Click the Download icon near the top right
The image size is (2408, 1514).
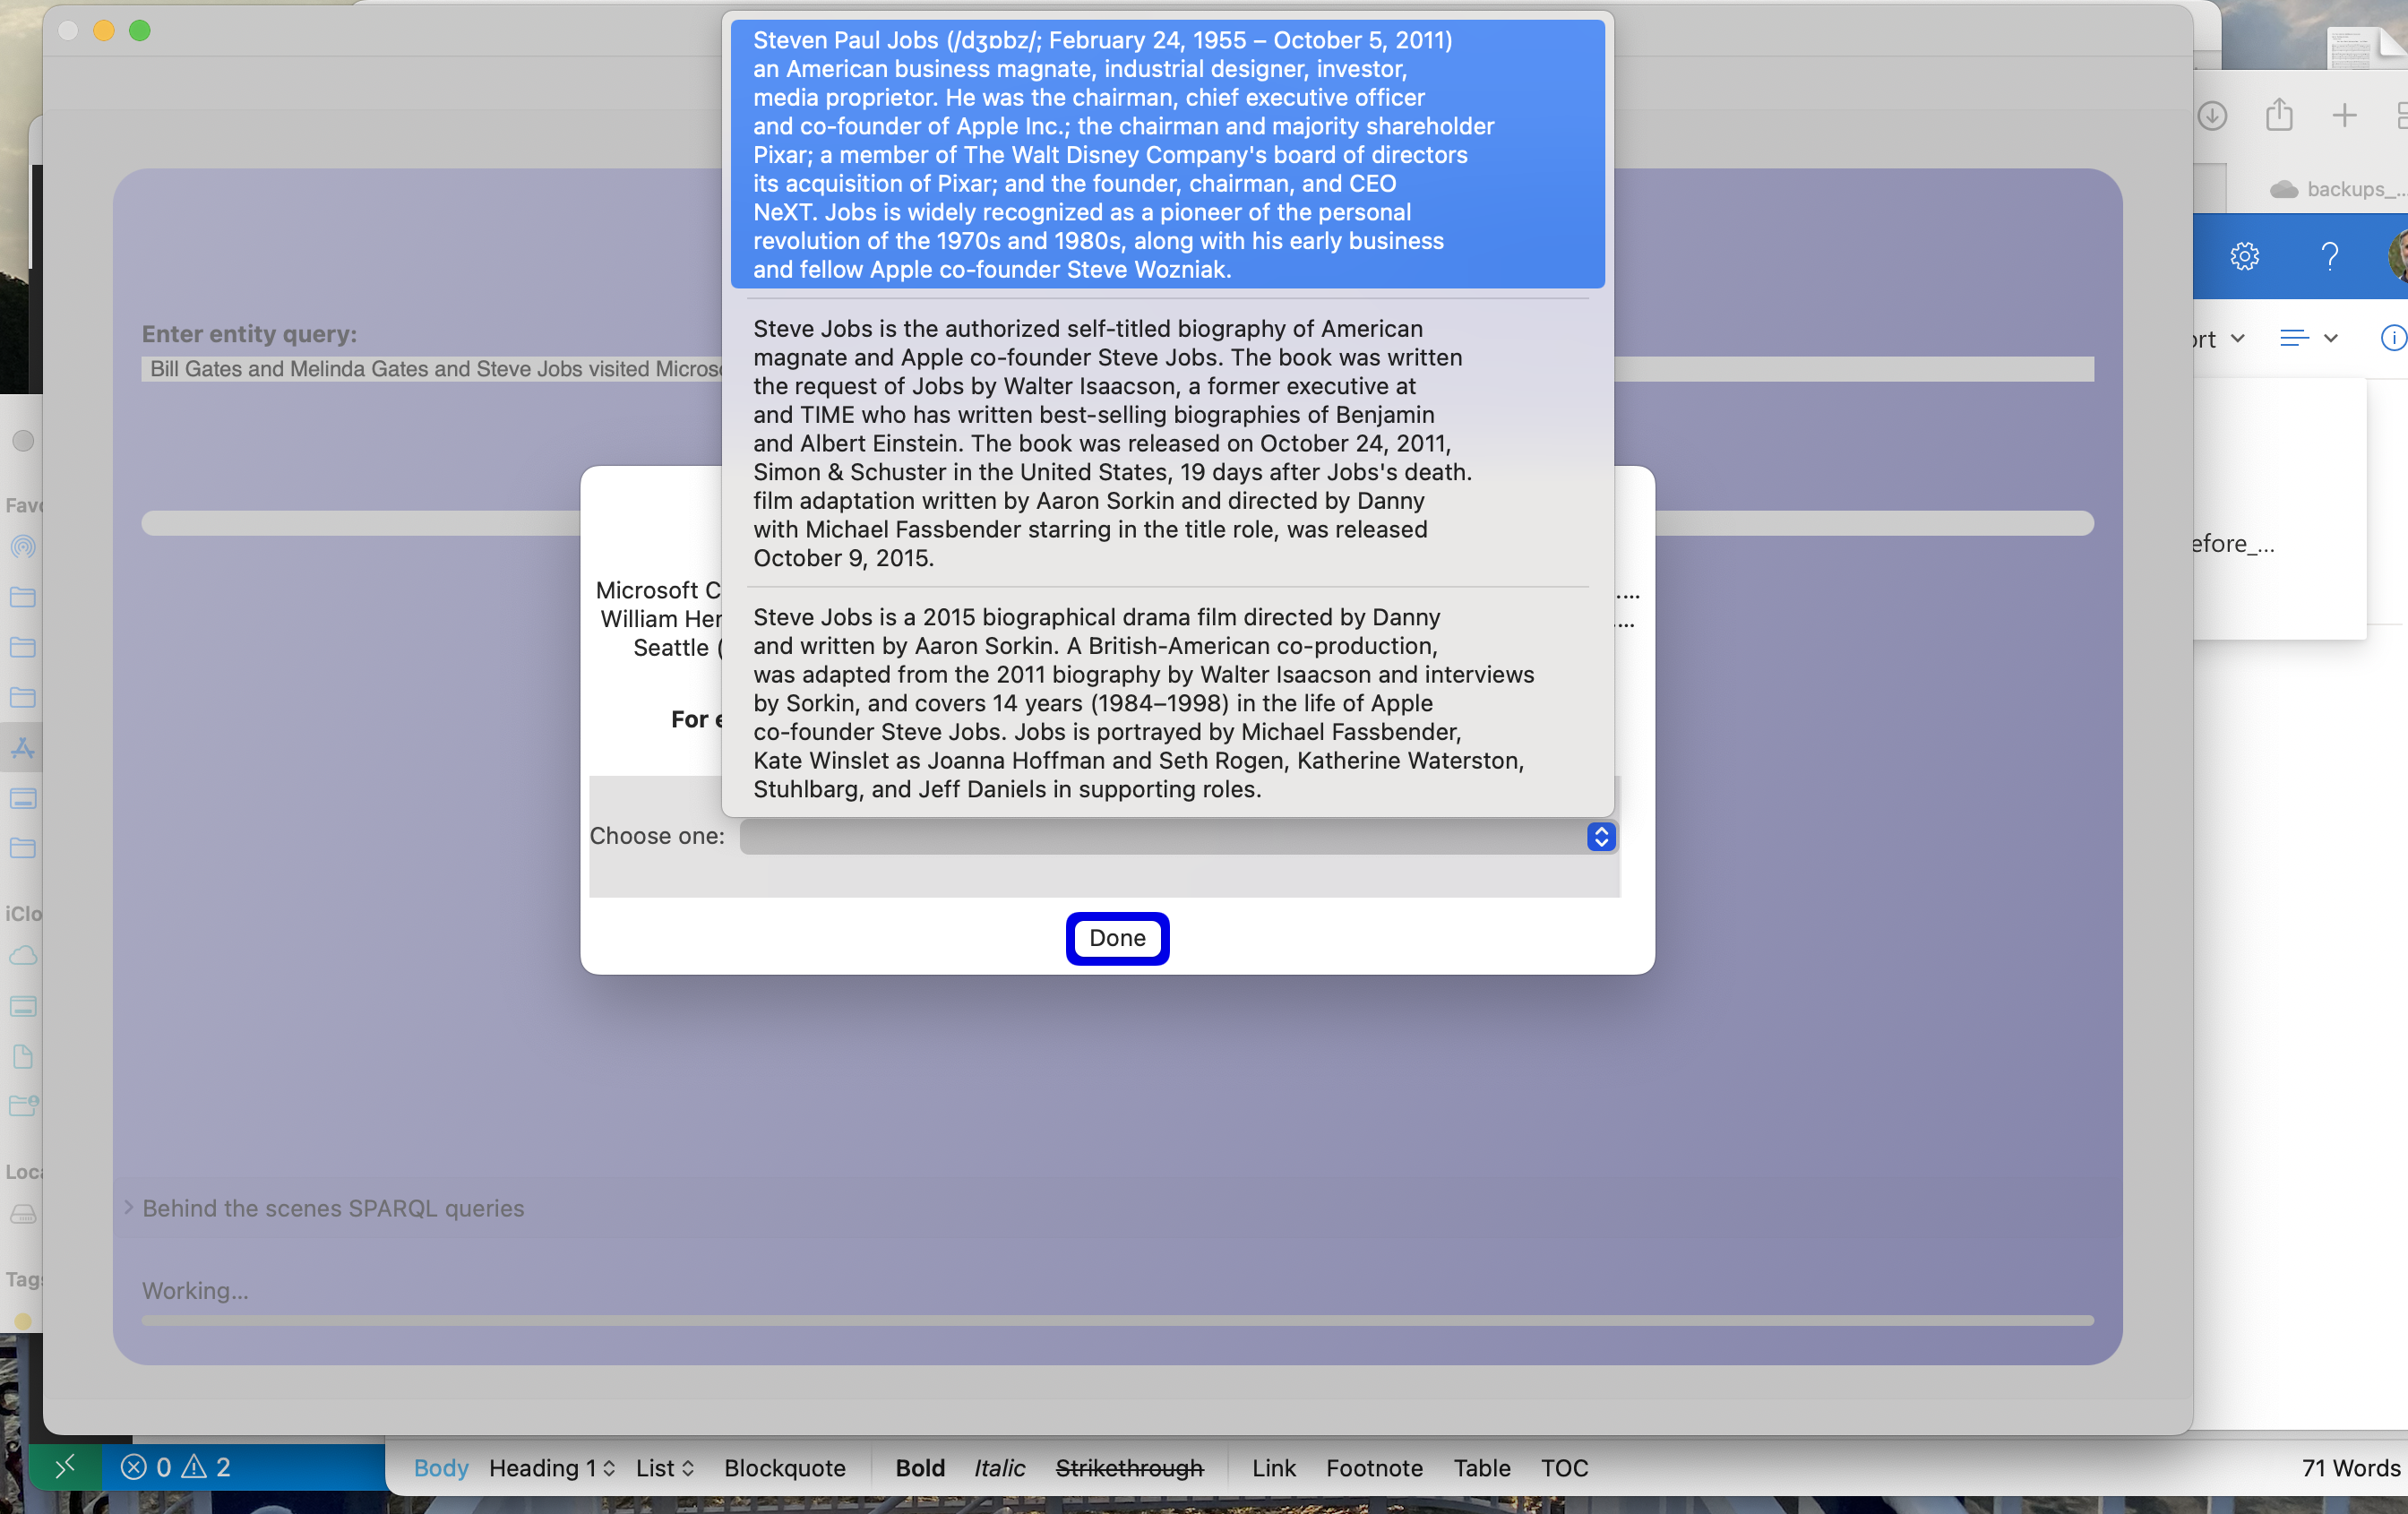2213,114
